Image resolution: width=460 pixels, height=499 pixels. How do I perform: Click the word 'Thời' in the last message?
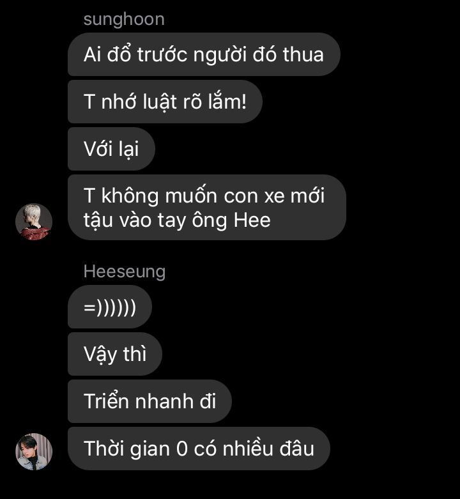(104, 449)
